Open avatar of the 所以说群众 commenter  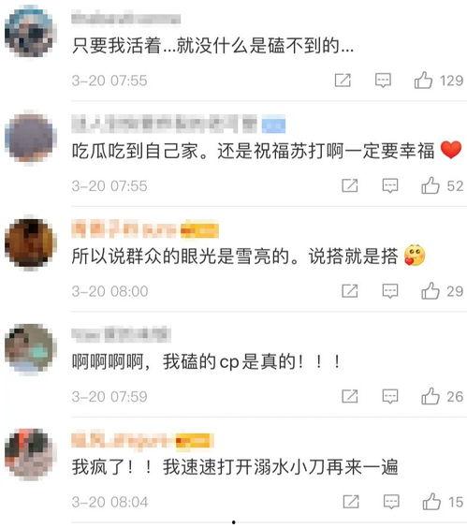(30, 243)
